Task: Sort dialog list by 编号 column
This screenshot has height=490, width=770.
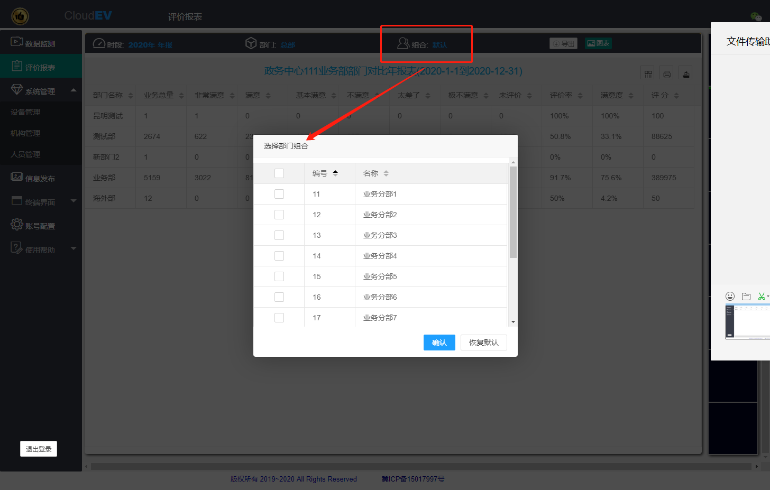Action: 335,173
